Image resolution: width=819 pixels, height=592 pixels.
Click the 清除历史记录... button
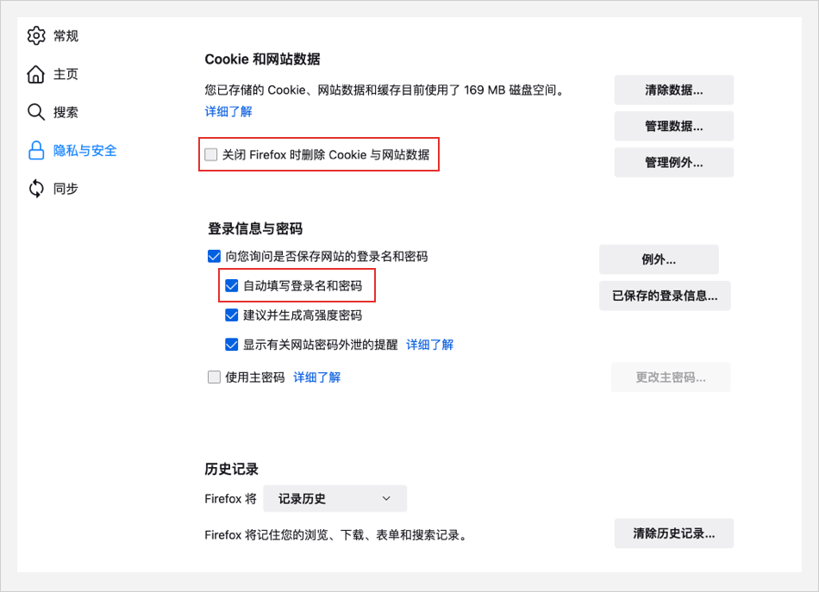673,533
